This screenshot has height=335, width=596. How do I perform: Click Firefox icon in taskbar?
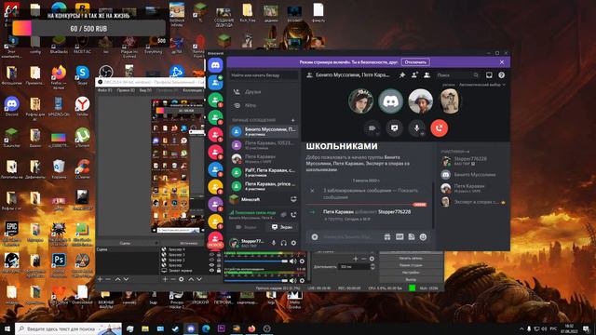[251, 328]
